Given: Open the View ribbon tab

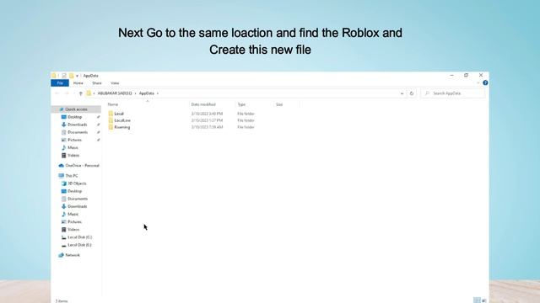Looking at the screenshot, I should [115, 83].
